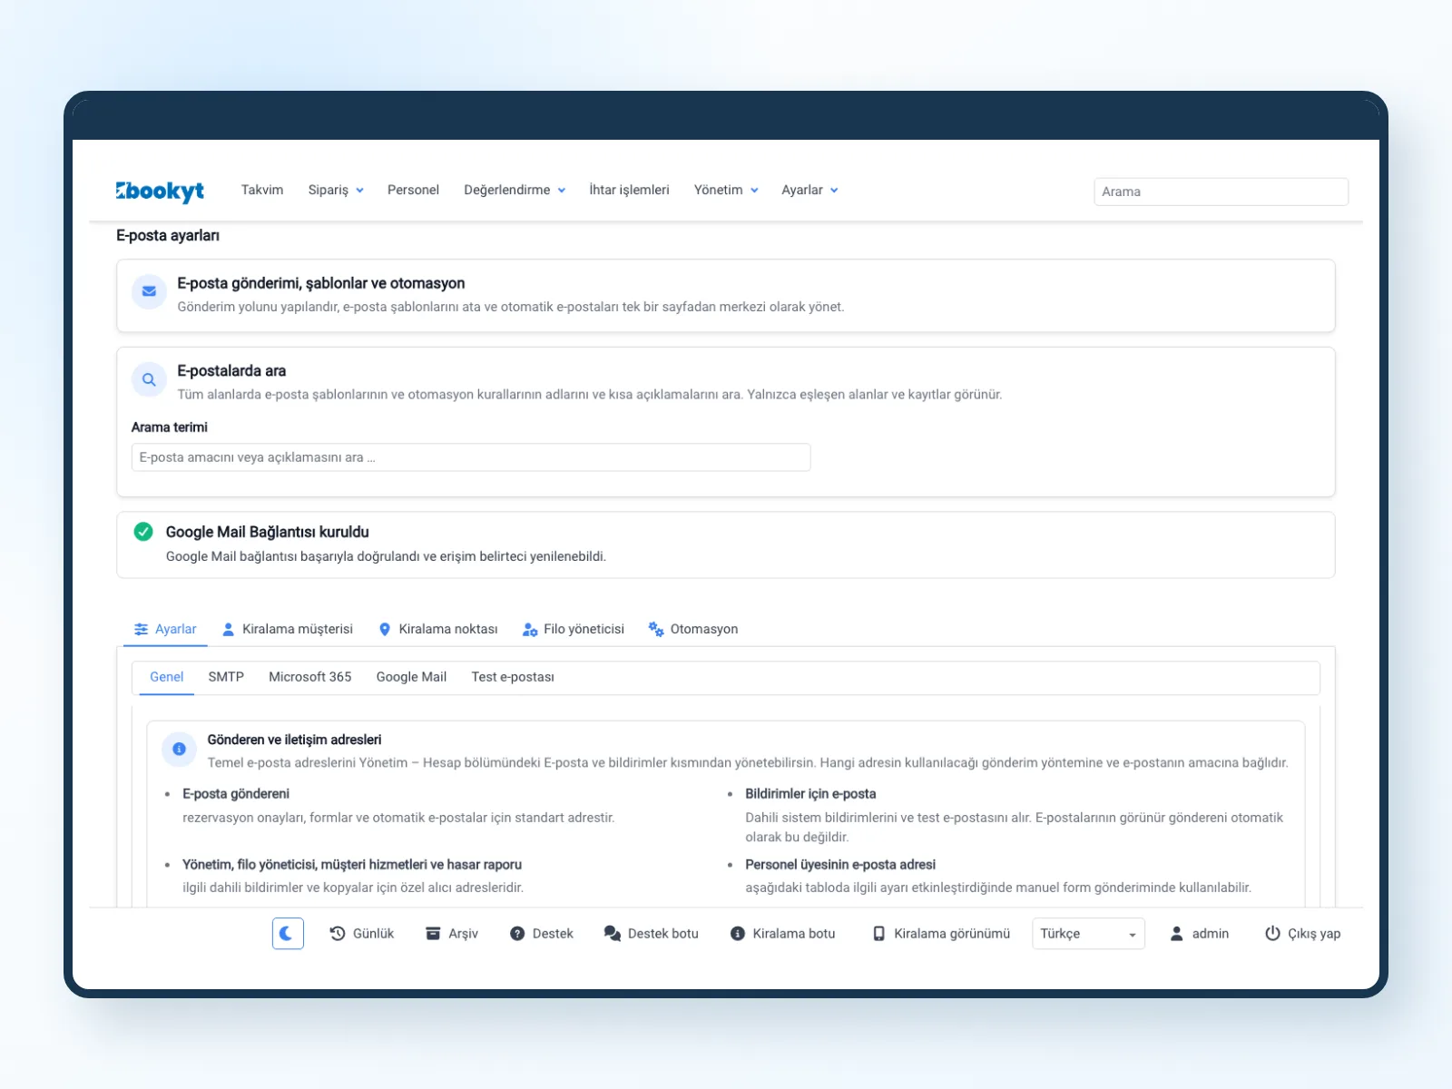Open the Sipariş dropdown menu
Viewport: 1452px width, 1089px height.
coord(336,190)
